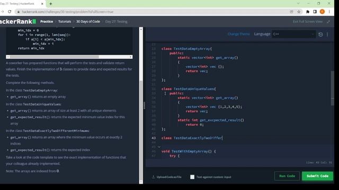Click 'static int get_excpected_result()' line
The width and height of the screenshot is (339, 190).
tap(211, 120)
